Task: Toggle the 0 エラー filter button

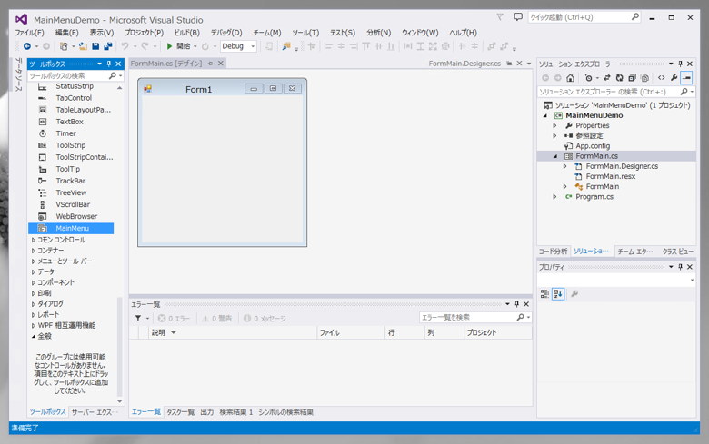Action: pyautogui.click(x=175, y=319)
